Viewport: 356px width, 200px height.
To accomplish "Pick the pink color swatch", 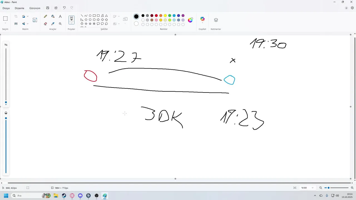I will coord(156,20).
